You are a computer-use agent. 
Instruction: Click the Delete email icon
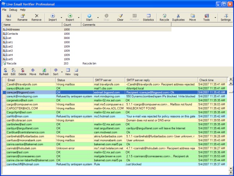point(22,72)
